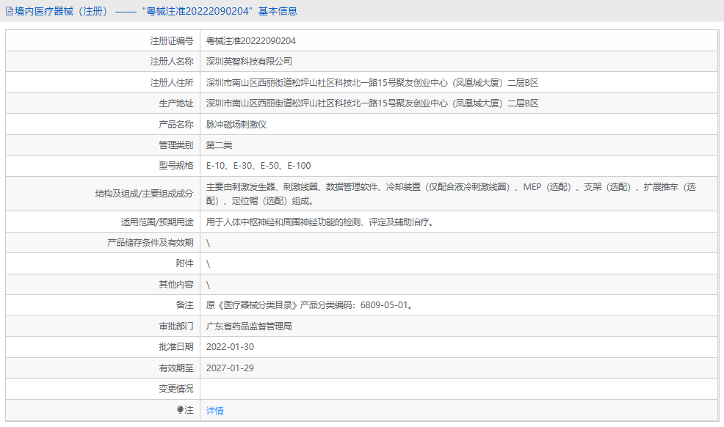Viewport: 724px width, 427px height.
Task: Select the approval date 2022-01-30
Action: pos(230,347)
